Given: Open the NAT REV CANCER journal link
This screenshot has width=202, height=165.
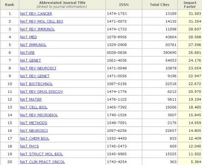Looking at the screenshot, I should pos(36,14).
